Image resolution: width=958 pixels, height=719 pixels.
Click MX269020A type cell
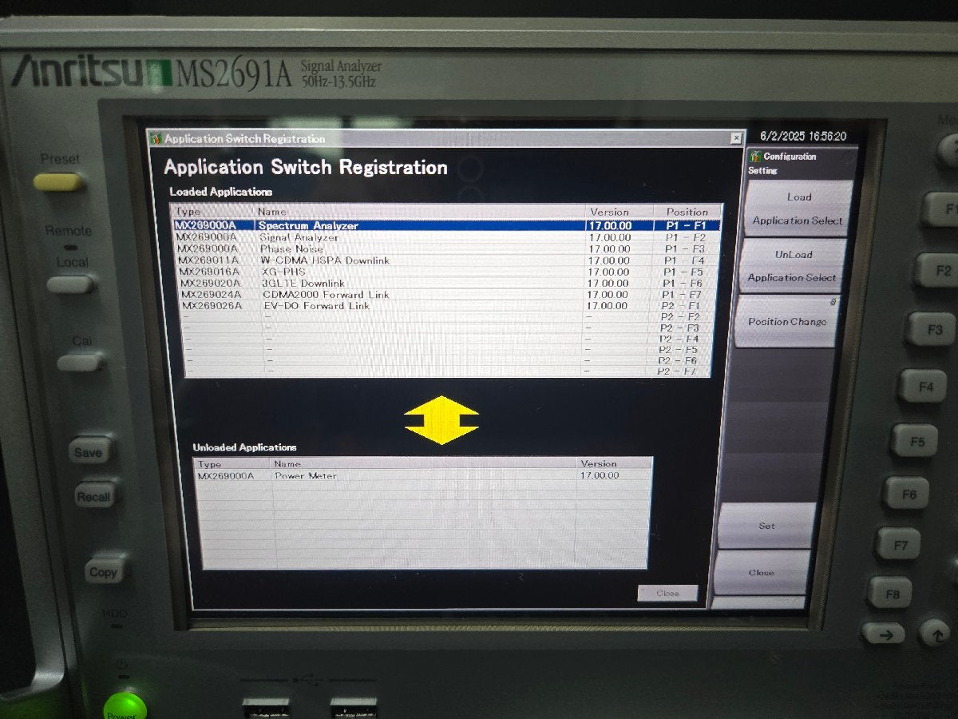point(210,283)
